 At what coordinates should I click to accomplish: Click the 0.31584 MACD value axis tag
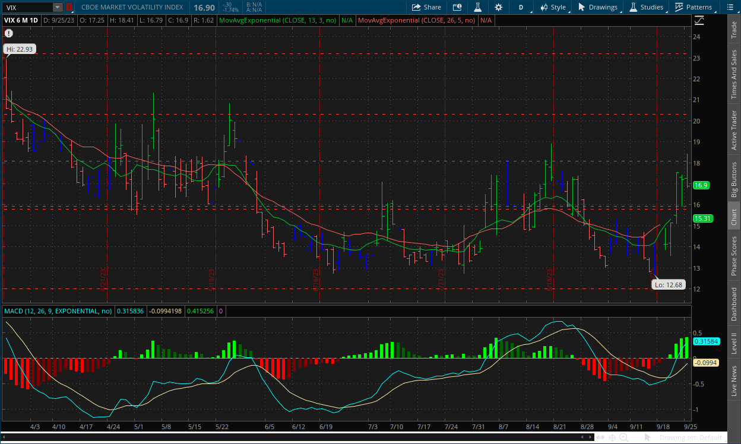(x=706, y=341)
